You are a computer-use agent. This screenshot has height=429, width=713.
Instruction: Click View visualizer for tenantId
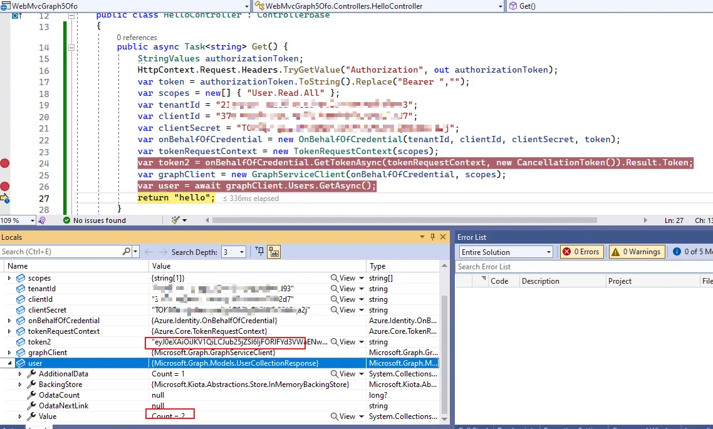pyautogui.click(x=343, y=289)
